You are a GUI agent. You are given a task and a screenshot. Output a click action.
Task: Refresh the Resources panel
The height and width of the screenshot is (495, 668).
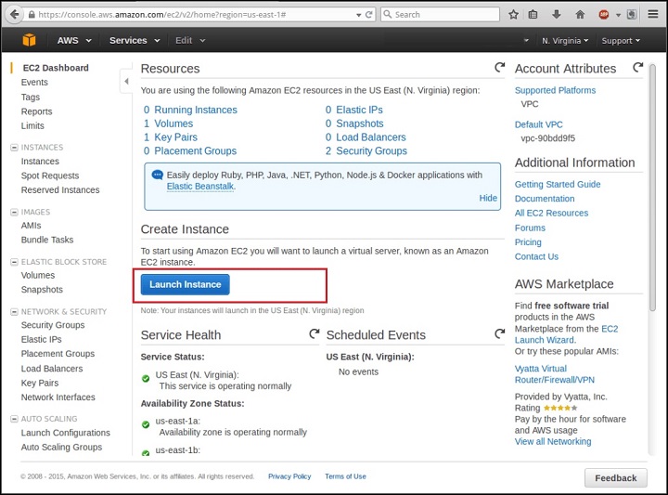(x=500, y=68)
